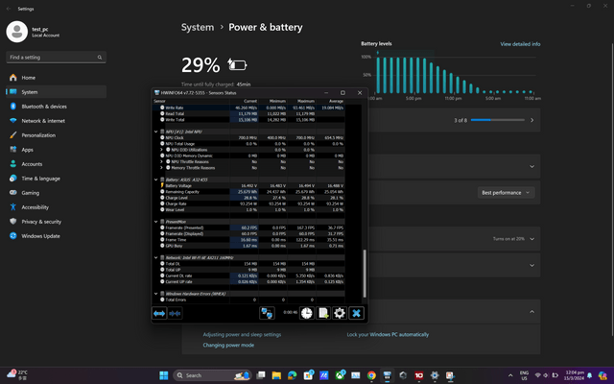Show hidden tray icons chevron
614x384 pixels.
[x=510, y=375]
